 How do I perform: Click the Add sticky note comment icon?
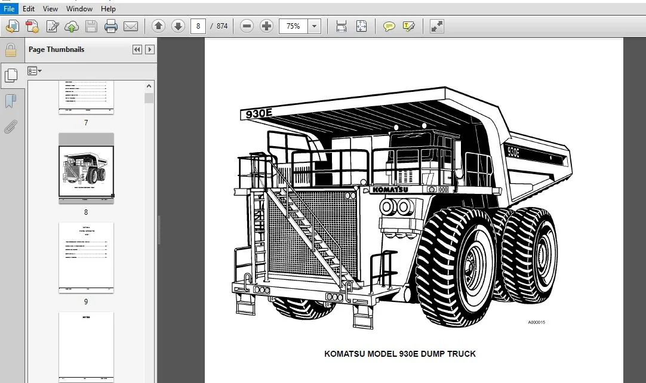coord(389,26)
